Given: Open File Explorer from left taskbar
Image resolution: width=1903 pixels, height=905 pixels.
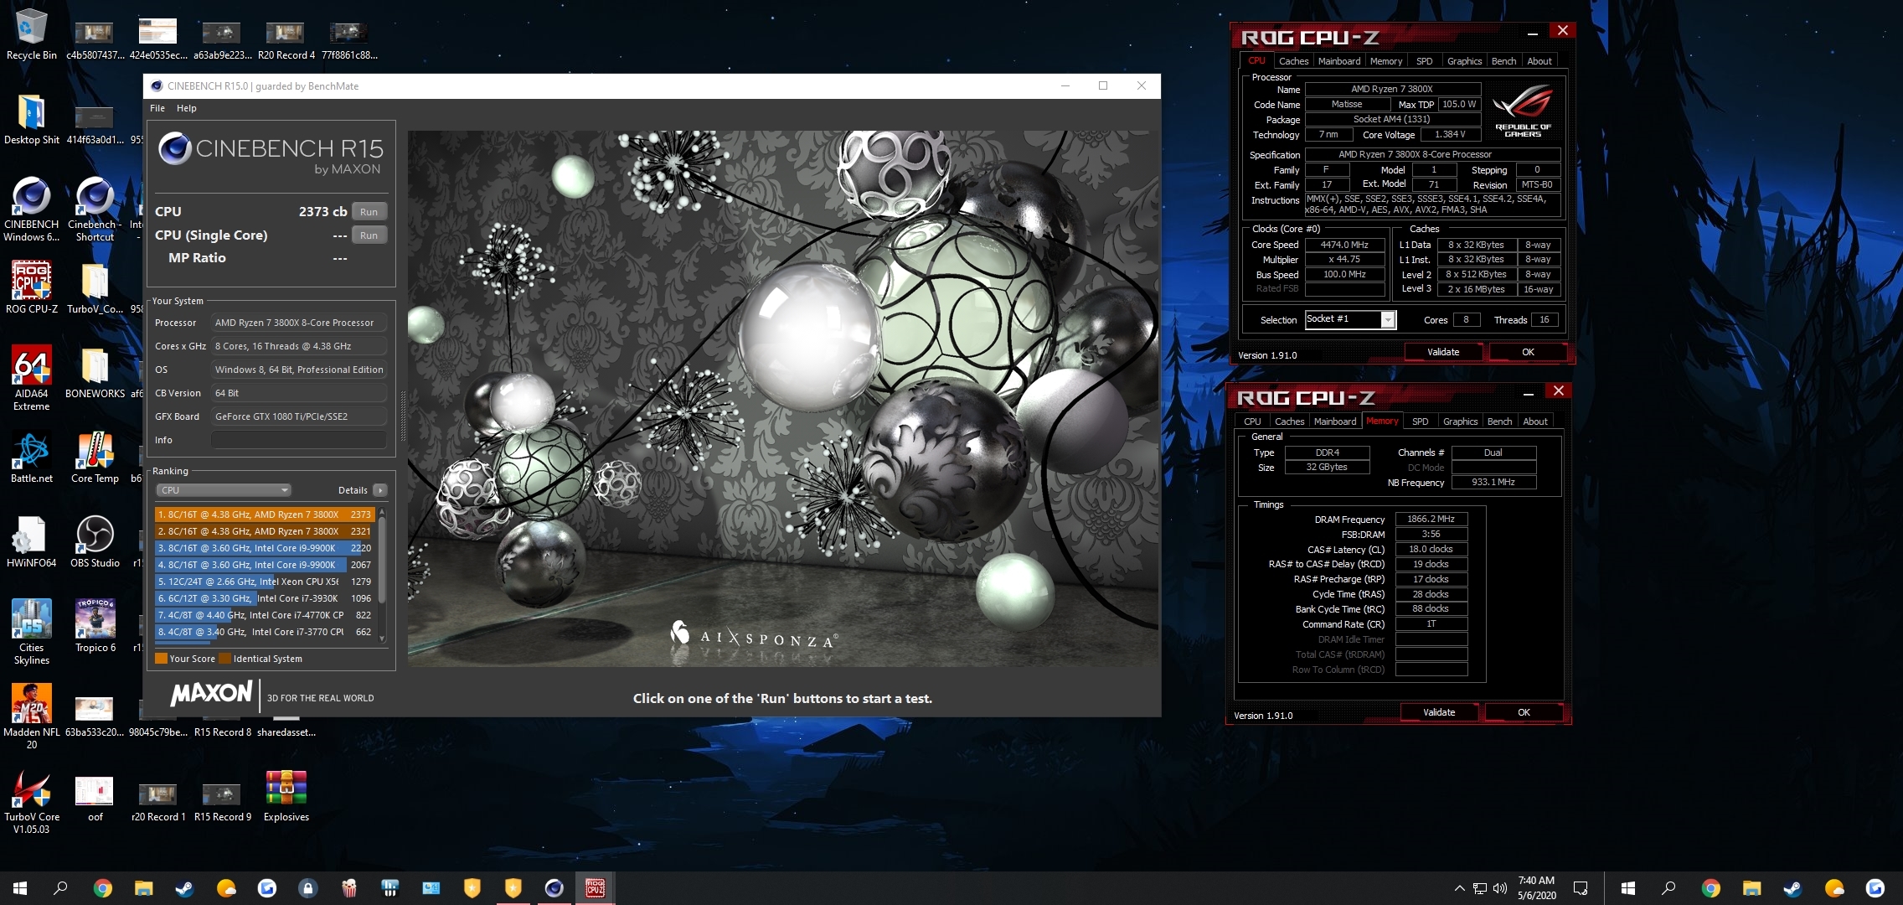Looking at the screenshot, I should 143,888.
